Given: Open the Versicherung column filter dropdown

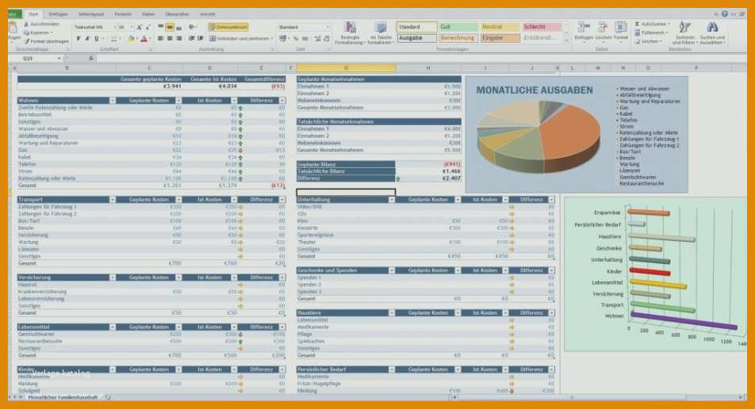Looking at the screenshot, I should [112, 277].
